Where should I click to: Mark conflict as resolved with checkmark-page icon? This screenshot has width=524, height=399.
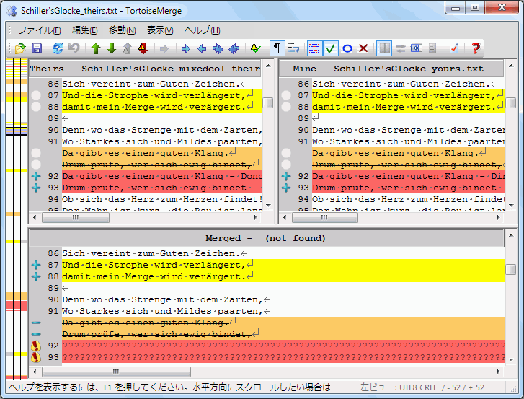click(x=454, y=48)
